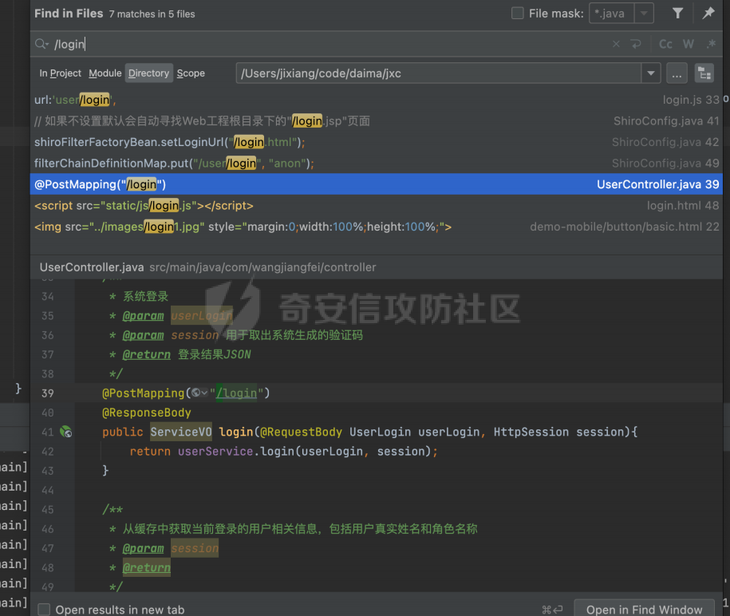730x616 pixels.
Task: Select filterChainDefinitionMap.put result line 49
Action: coord(377,164)
